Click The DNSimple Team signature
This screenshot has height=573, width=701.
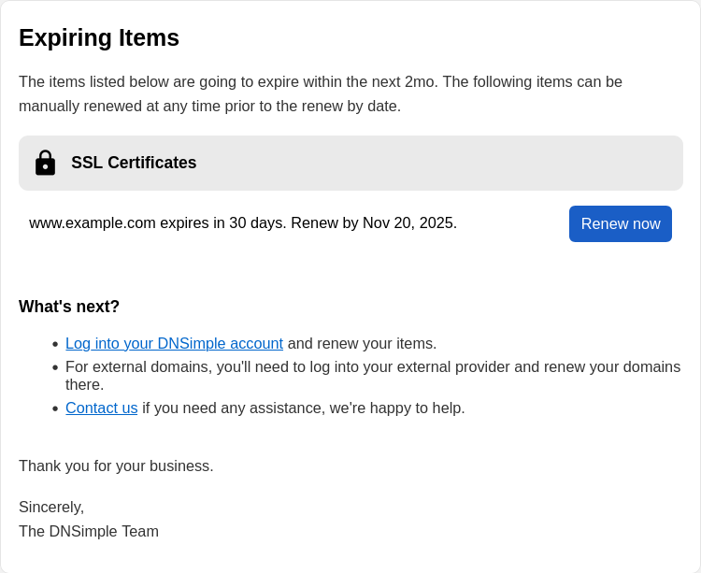[x=89, y=531]
